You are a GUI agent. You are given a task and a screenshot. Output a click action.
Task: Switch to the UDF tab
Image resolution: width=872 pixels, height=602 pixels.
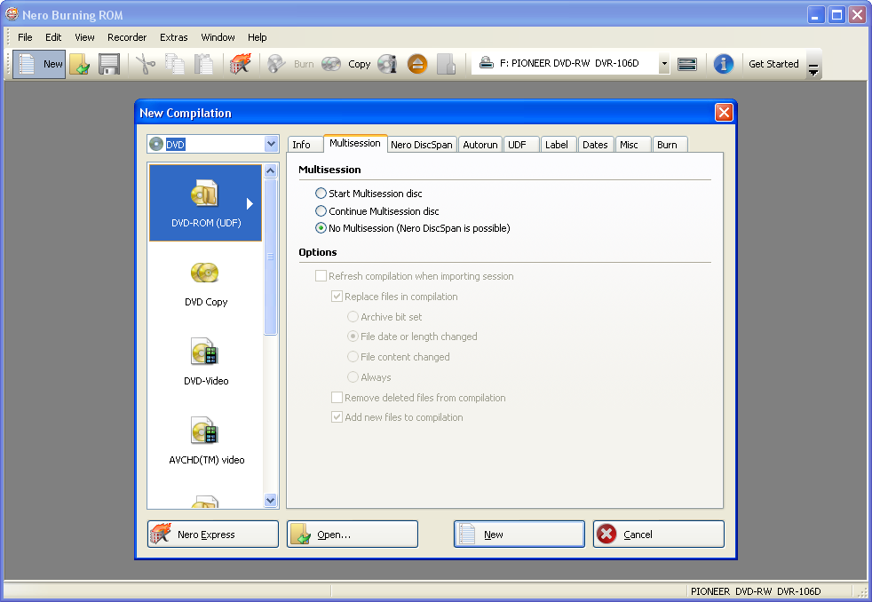(521, 145)
